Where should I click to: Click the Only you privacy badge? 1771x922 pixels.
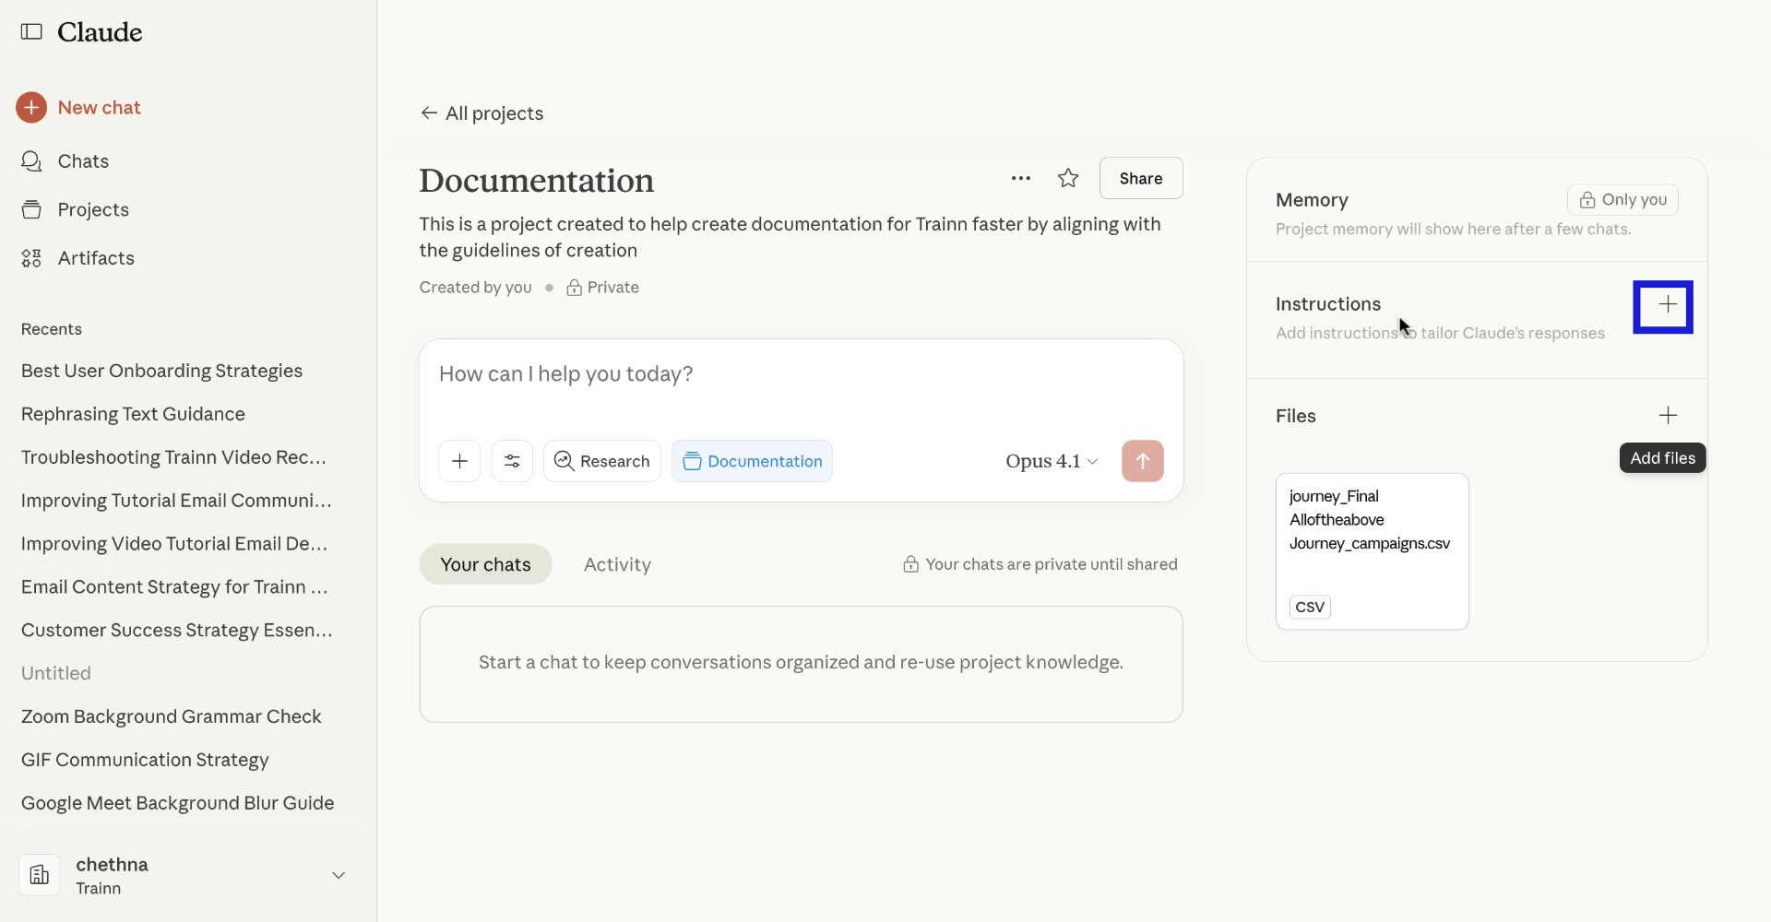point(1622,199)
